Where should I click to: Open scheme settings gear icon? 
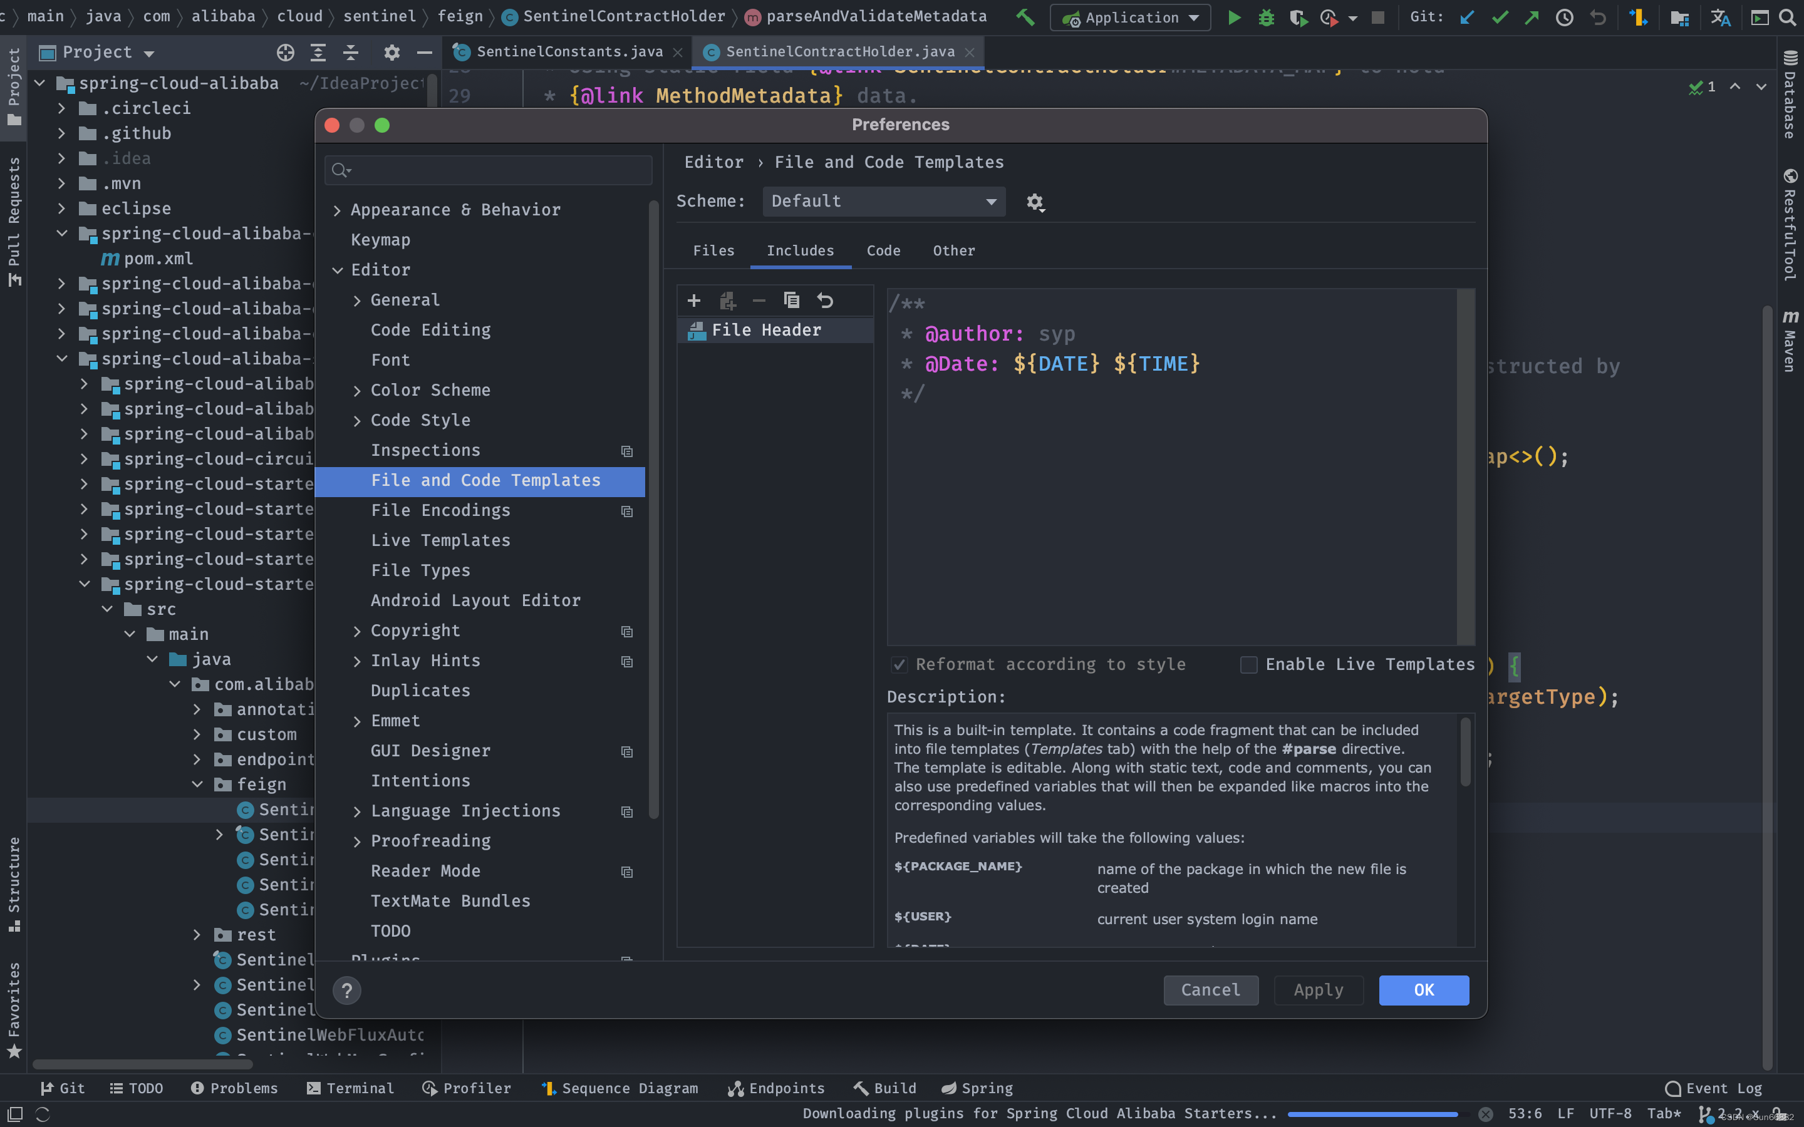(1035, 202)
